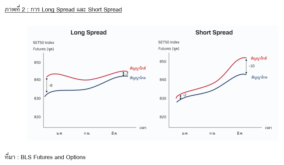Click the -2 annotation in Long Spread chart
The height and width of the screenshot is (165, 284).
point(126,74)
